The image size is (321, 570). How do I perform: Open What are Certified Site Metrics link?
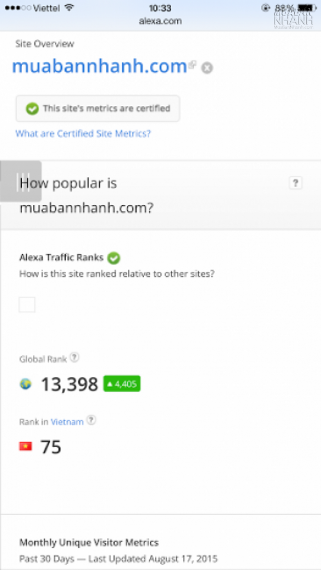click(83, 133)
